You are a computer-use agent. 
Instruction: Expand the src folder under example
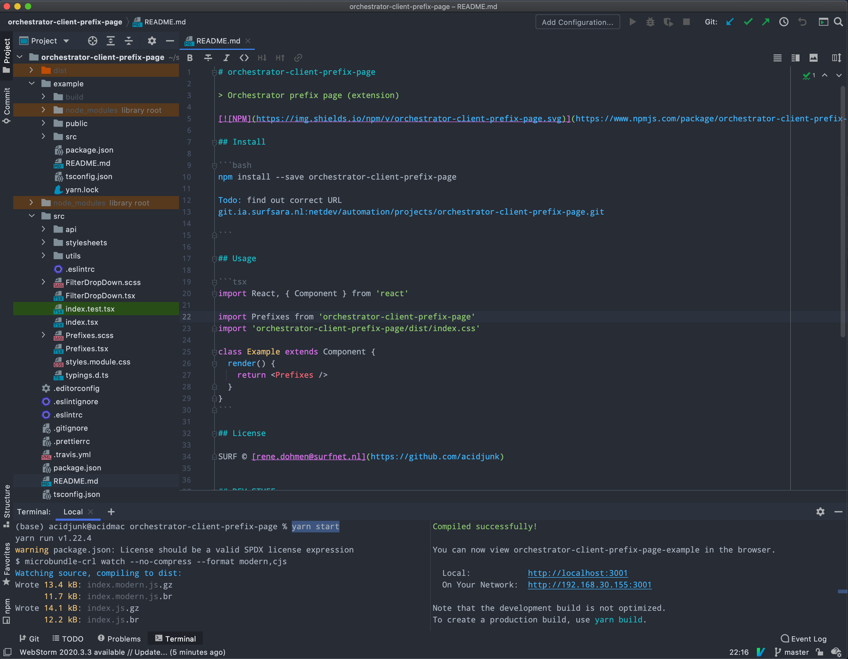tap(43, 137)
